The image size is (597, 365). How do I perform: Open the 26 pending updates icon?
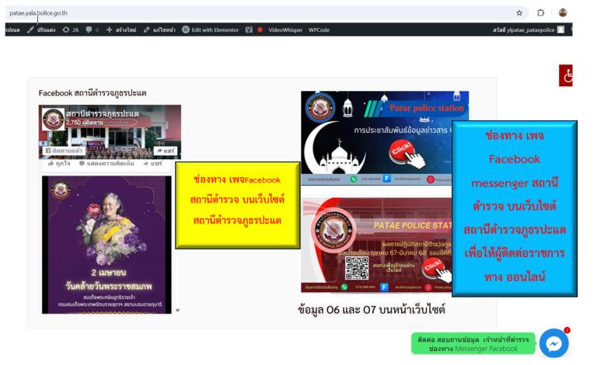click(71, 30)
